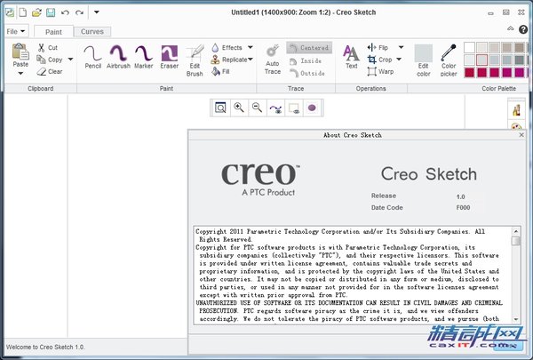Click the Cut scissors icon
The width and height of the screenshot is (533, 360).
coord(42,48)
